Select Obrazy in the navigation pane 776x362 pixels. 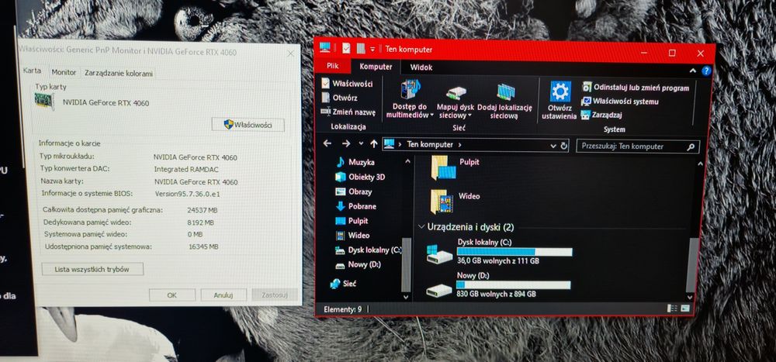pos(353,191)
